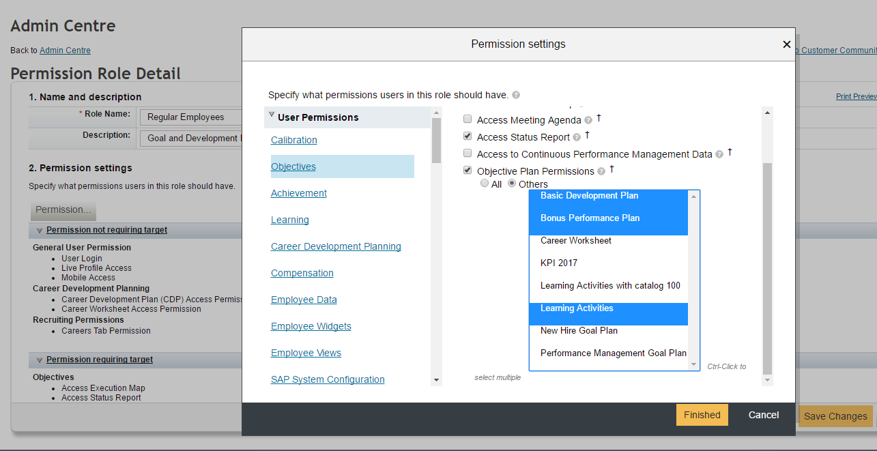Click 'Permission not requiring target' heading link
877x451 pixels.
pyautogui.click(x=107, y=230)
